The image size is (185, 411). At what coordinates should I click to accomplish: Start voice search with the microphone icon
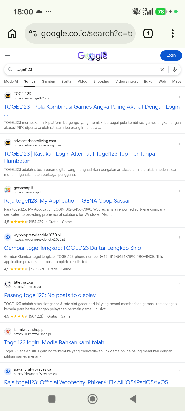click(175, 70)
